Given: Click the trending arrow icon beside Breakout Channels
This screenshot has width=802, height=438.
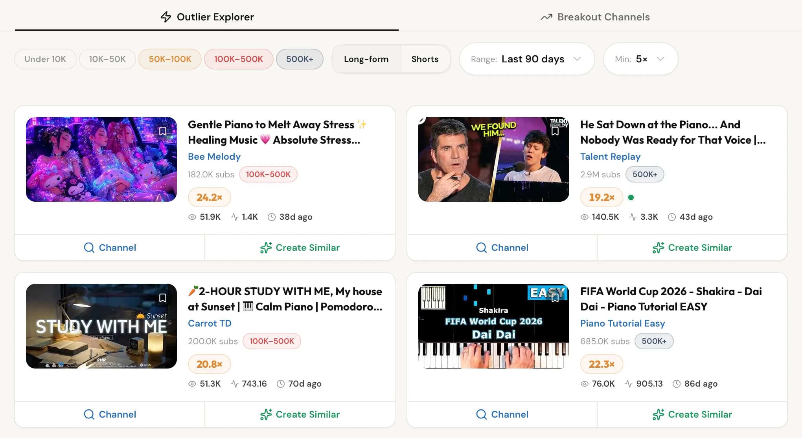Looking at the screenshot, I should [546, 17].
